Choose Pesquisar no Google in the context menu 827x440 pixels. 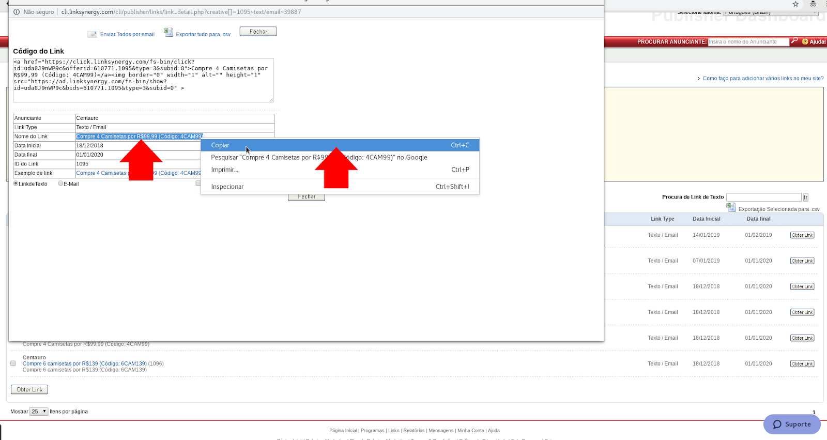point(340,157)
